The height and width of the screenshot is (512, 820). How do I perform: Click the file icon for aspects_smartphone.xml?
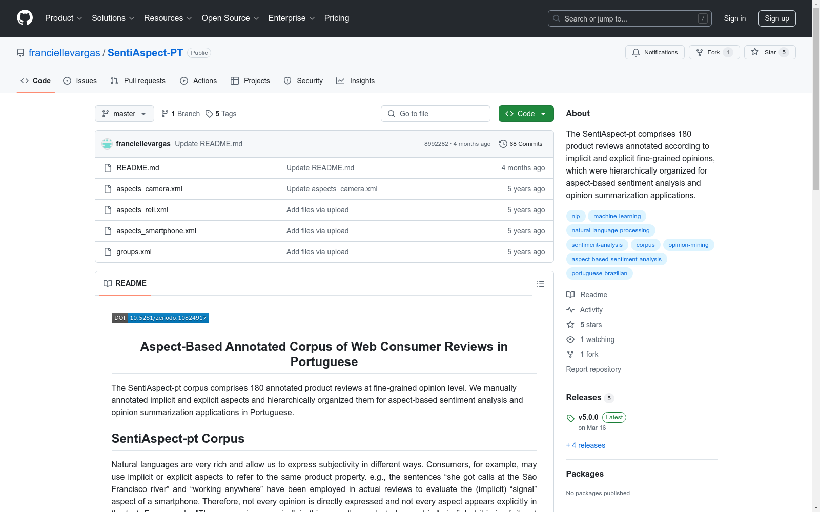[108, 231]
